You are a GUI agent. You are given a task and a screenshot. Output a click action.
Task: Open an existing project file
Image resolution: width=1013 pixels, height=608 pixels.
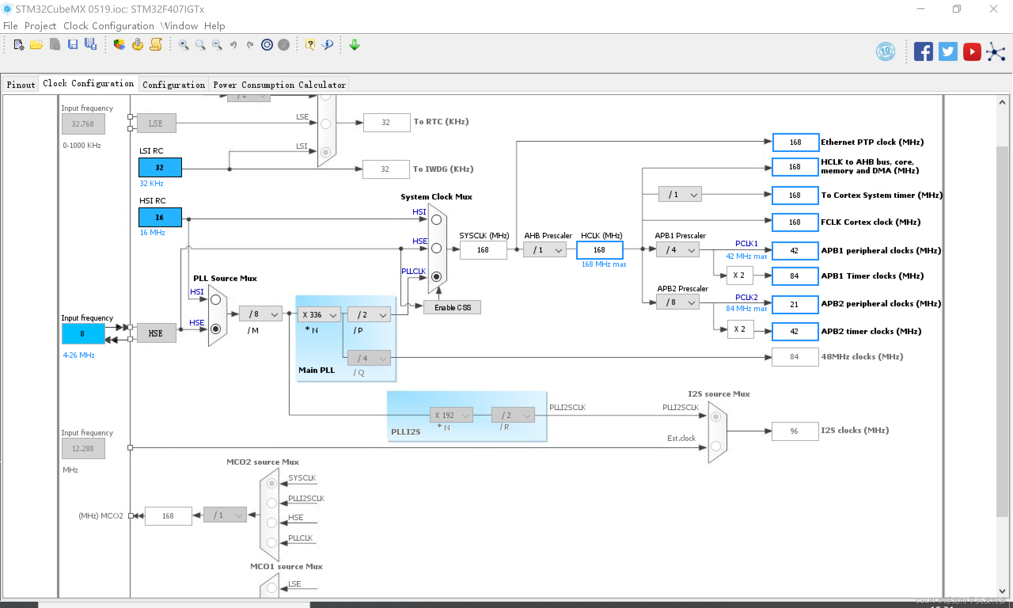click(x=36, y=45)
